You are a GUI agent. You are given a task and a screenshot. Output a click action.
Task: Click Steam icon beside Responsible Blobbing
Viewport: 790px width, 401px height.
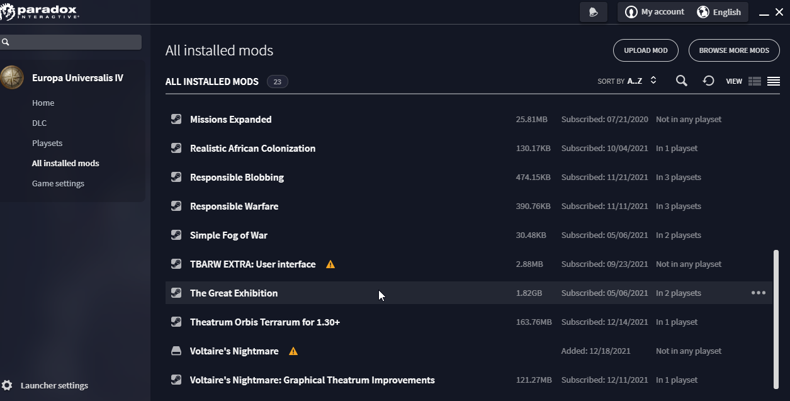pyautogui.click(x=176, y=177)
